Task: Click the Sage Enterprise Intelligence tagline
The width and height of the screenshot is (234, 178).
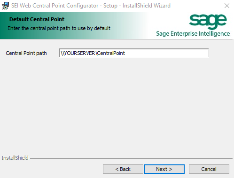Action: pyautogui.click(x=193, y=34)
